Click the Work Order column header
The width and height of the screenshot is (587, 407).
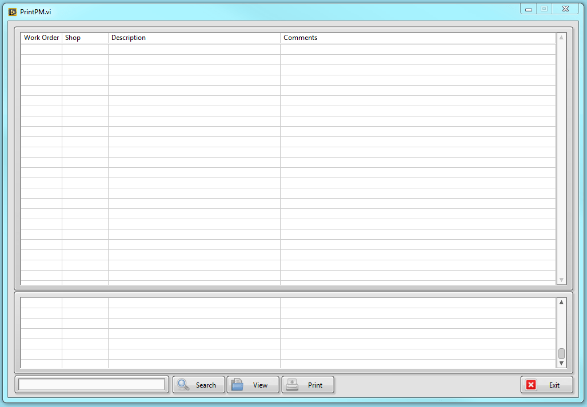[x=41, y=38]
